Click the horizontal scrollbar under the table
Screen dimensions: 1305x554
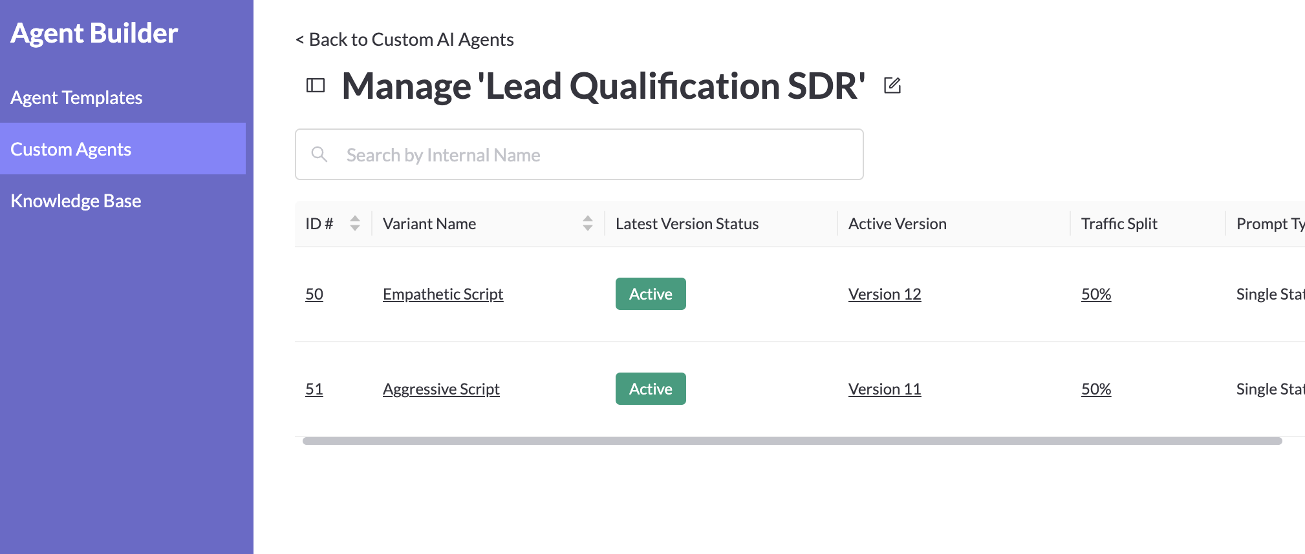click(792, 441)
